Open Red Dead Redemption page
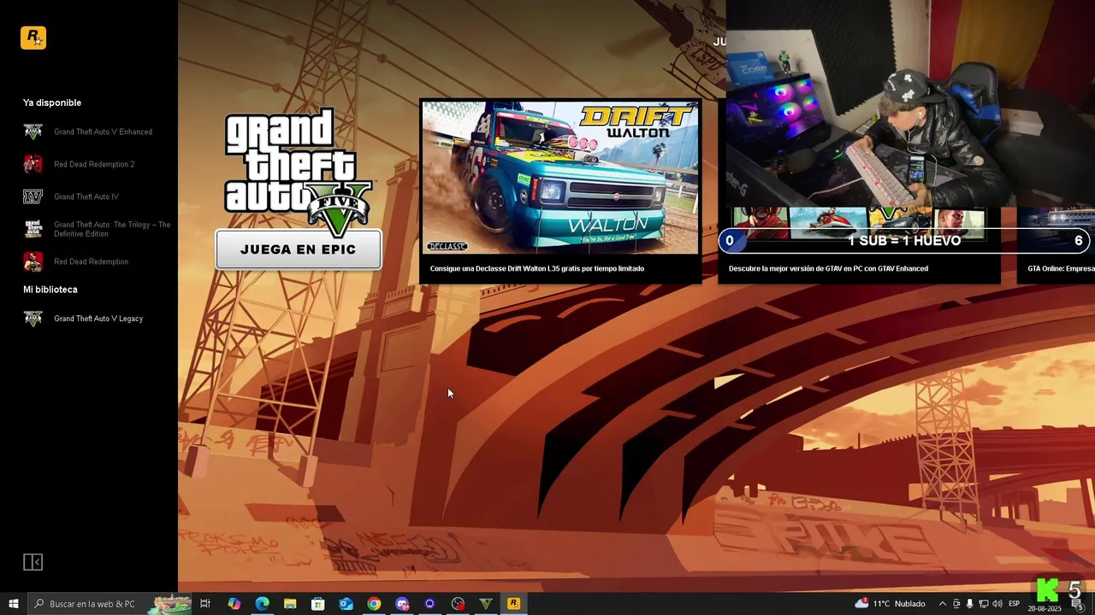Screen dimensions: 1095x615 tap(91, 261)
